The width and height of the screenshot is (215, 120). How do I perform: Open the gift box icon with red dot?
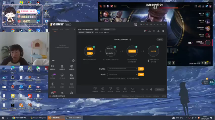[x=145, y=31]
